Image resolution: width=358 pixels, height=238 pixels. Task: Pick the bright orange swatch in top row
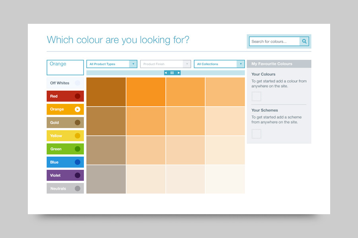click(x=146, y=92)
